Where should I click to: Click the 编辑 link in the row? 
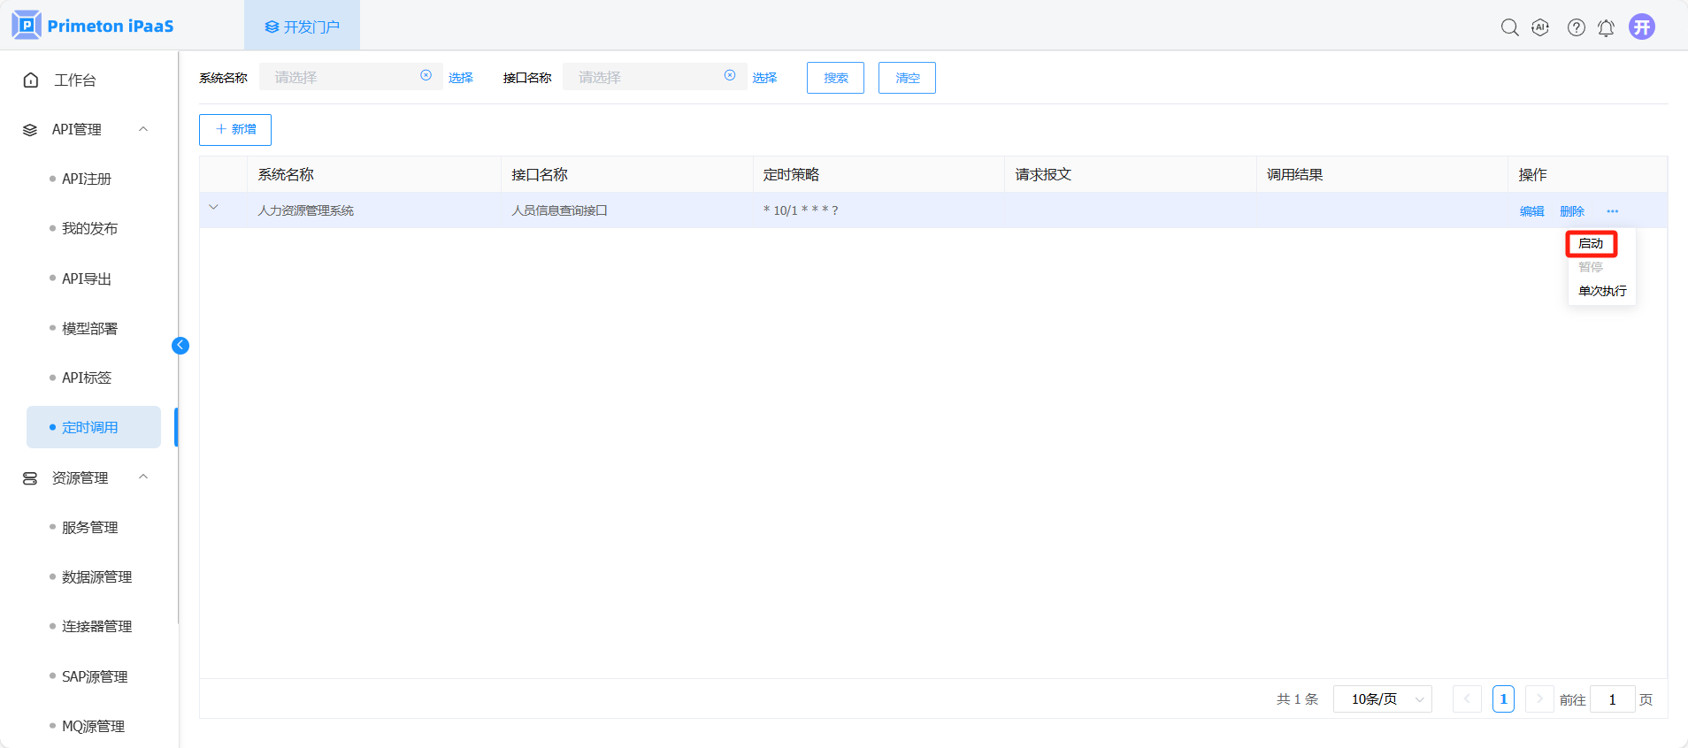pyautogui.click(x=1531, y=211)
